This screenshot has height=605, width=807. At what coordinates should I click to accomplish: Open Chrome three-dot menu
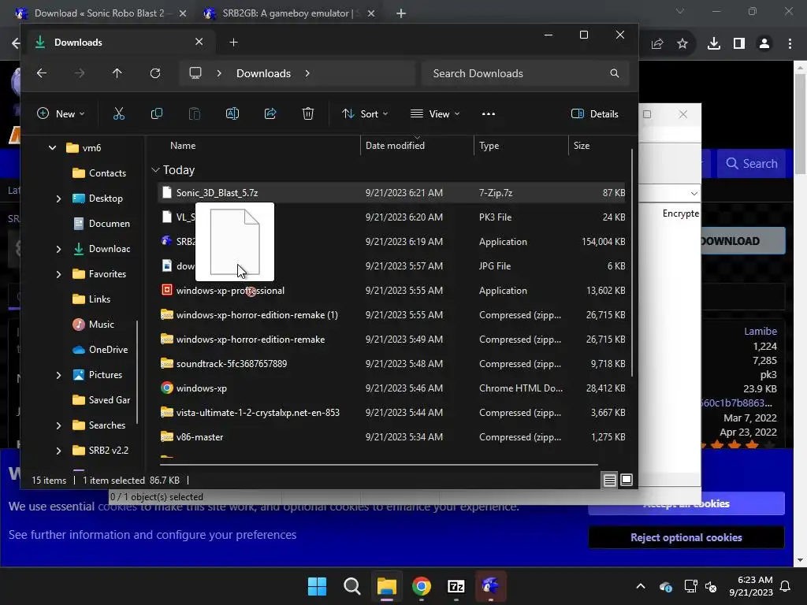coord(790,44)
